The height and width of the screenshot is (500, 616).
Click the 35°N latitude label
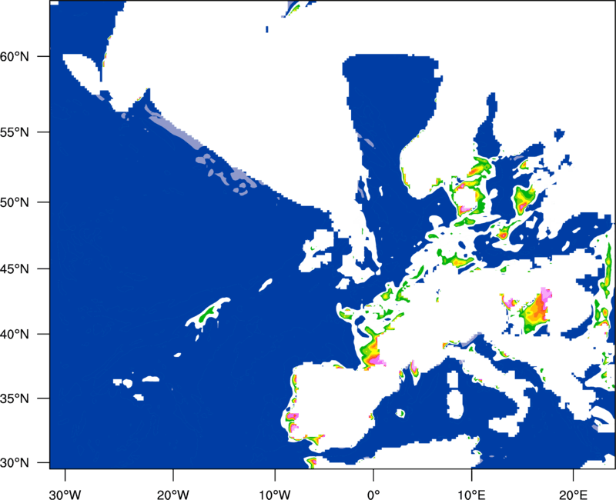click(15, 398)
